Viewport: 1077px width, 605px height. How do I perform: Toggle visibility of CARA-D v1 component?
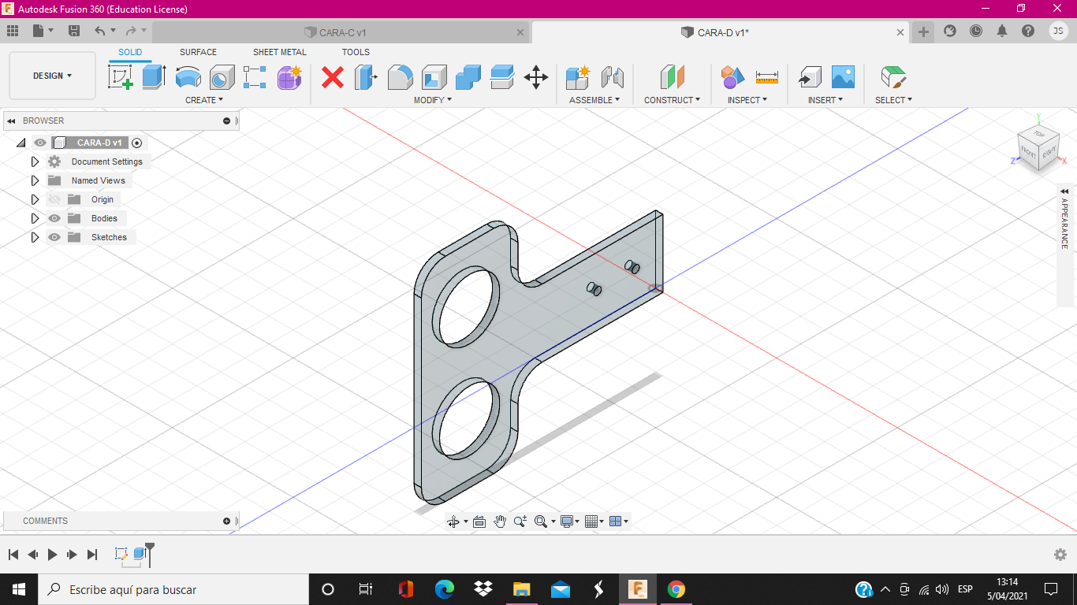pos(40,143)
